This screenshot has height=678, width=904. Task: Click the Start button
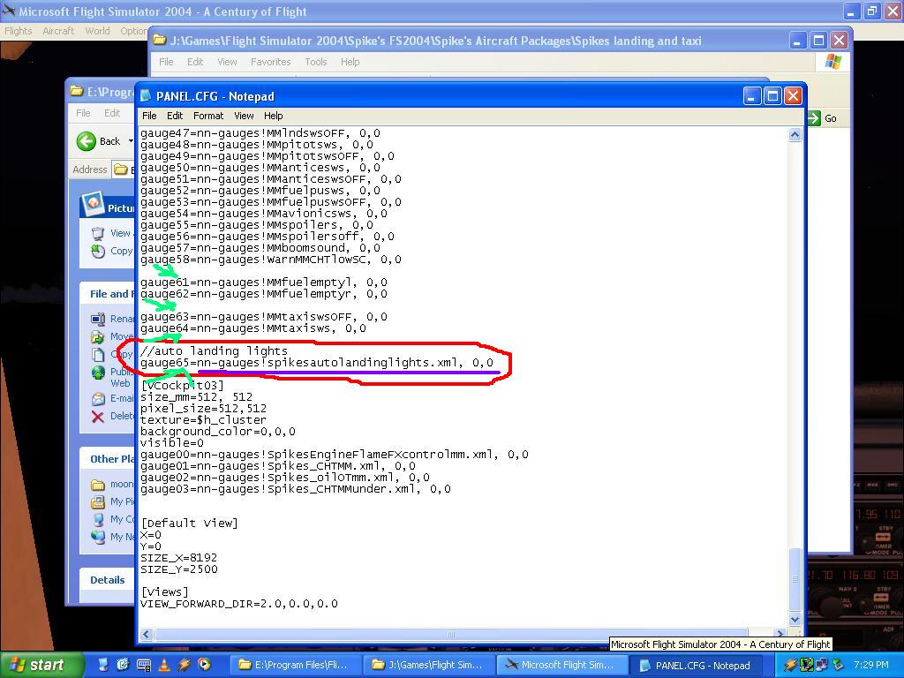click(35, 665)
